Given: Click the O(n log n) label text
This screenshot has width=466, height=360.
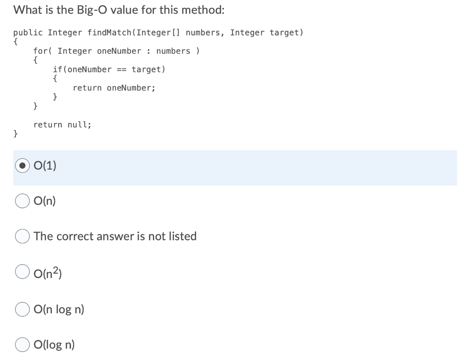Looking at the screenshot, I should click(59, 309).
